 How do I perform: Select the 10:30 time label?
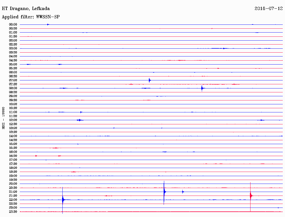(13, 108)
